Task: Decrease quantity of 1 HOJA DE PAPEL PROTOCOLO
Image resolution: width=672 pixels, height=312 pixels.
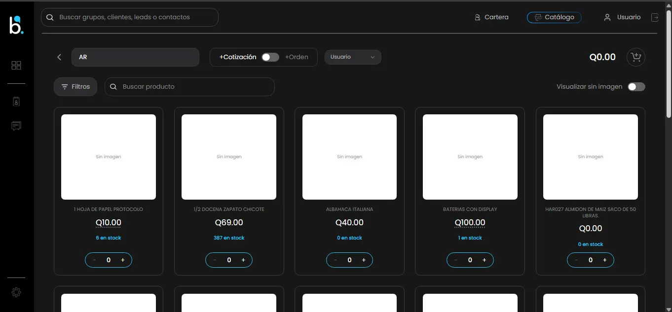Action: click(x=94, y=260)
